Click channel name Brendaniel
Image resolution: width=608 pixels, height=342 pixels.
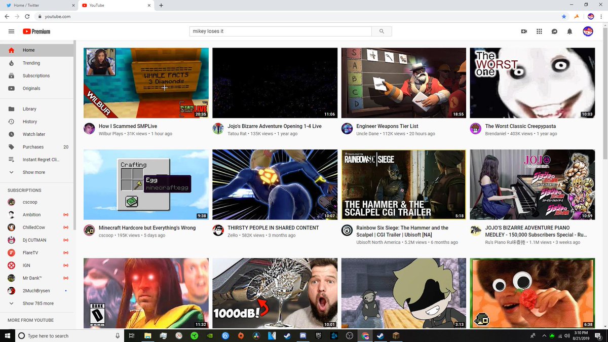point(497,134)
